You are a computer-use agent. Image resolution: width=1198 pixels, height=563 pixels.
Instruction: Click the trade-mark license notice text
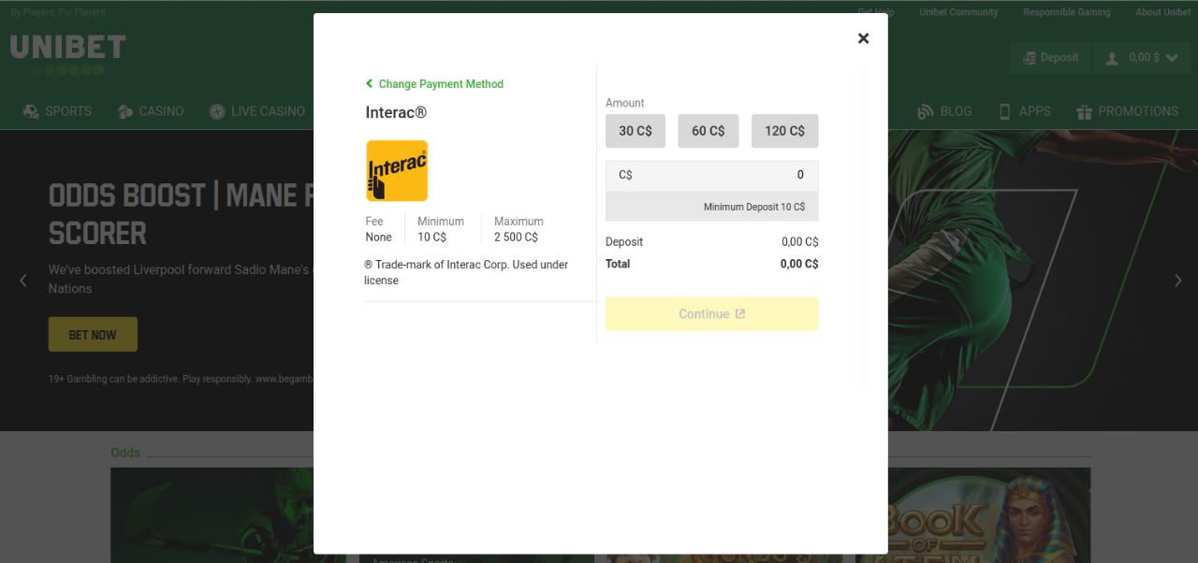[x=466, y=272]
